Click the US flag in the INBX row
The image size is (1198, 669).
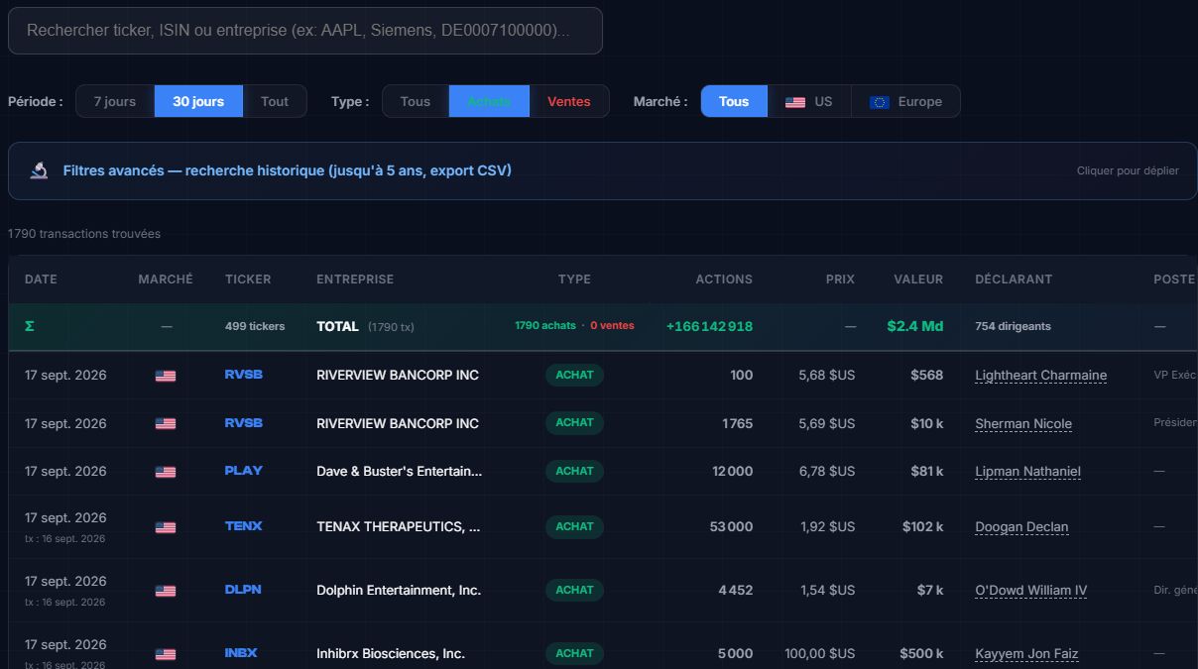166,654
